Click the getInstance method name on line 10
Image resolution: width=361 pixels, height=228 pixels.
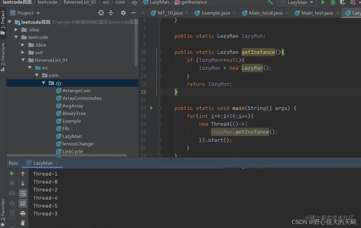click(x=258, y=52)
